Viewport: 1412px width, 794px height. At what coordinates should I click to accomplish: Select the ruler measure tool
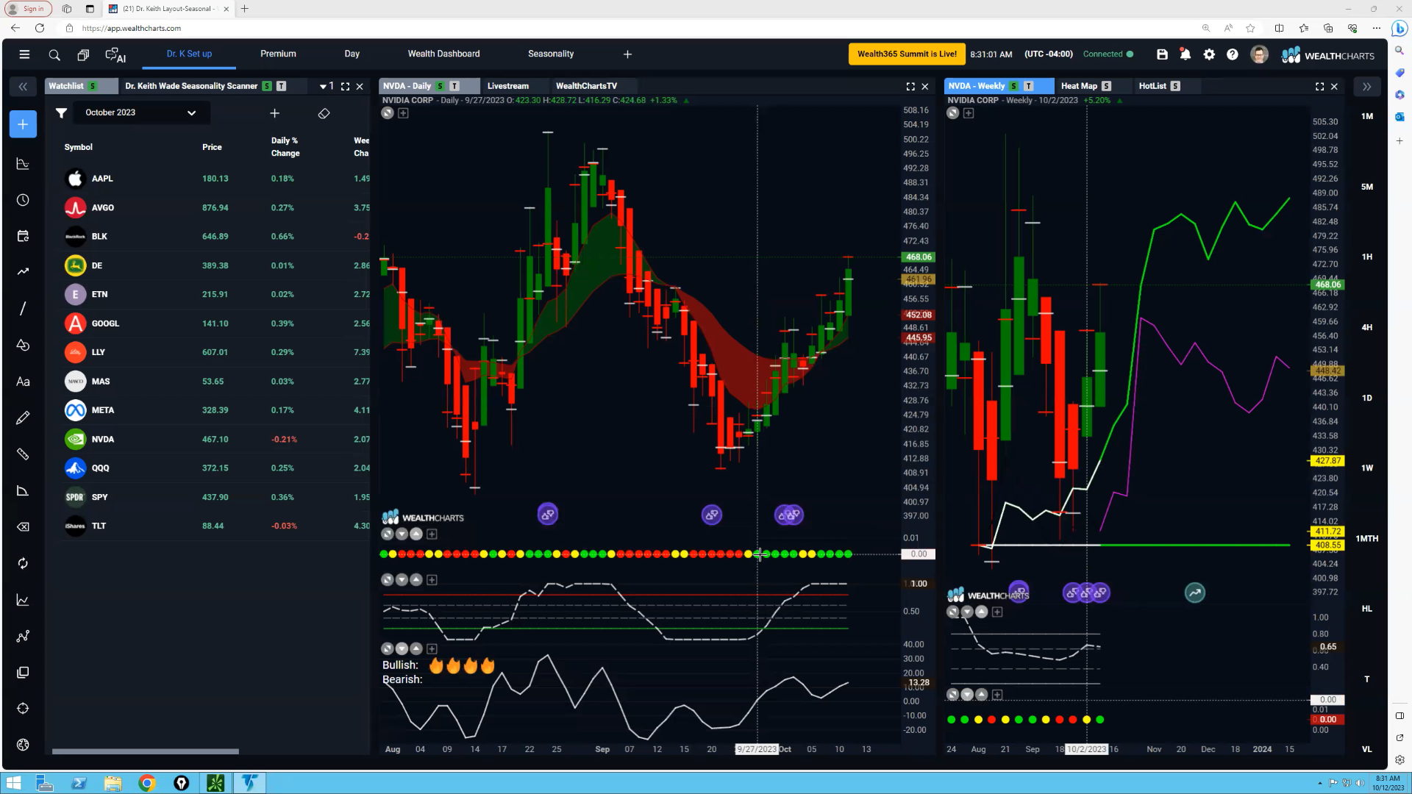click(x=23, y=454)
